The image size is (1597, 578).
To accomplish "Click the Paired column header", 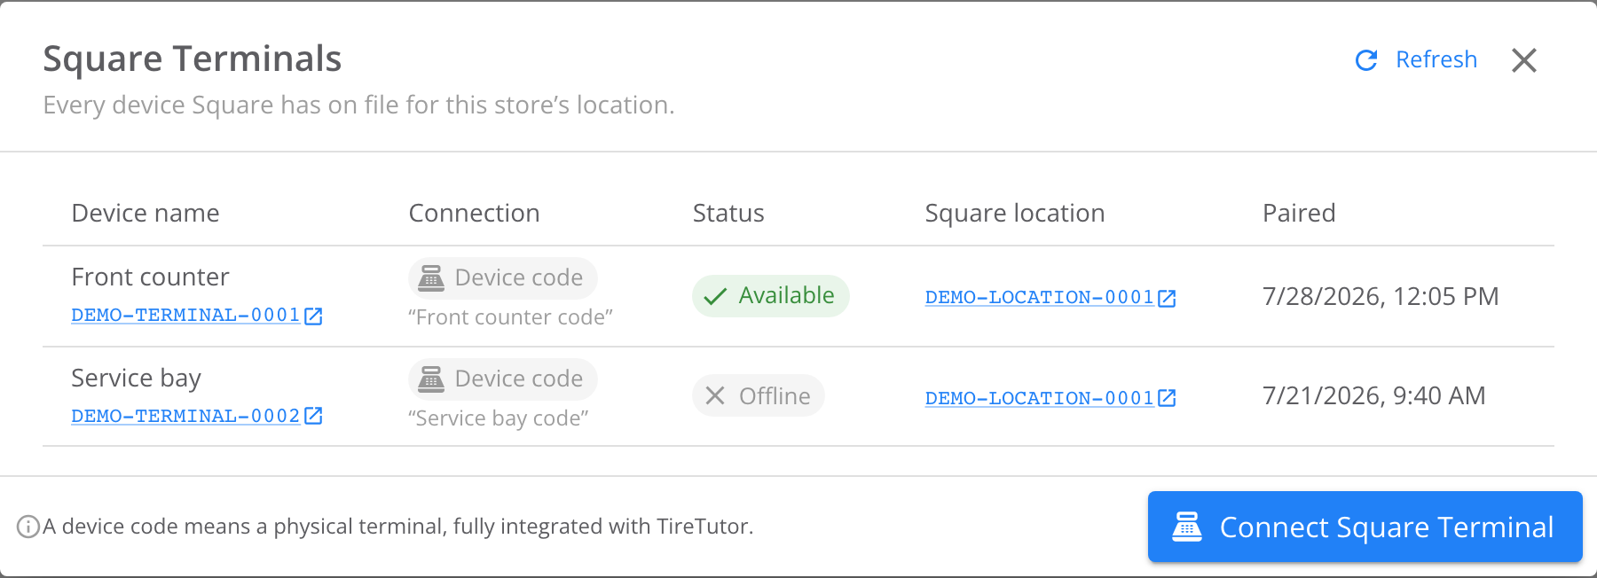I will pos(1299,213).
